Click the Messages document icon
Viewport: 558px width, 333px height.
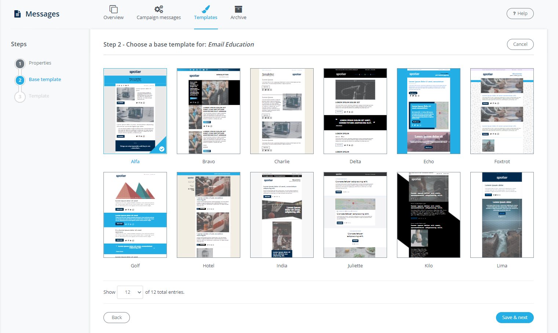pyautogui.click(x=17, y=14)
